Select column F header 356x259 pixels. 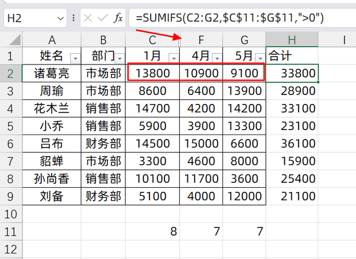[x=201, y=40]
